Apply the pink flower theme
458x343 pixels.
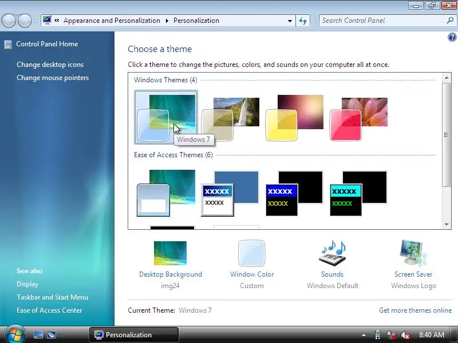(359, 119)
